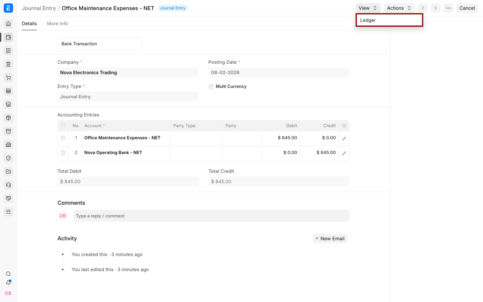
Task: Open the notifications bell icon
Action: tap(8, 282)
